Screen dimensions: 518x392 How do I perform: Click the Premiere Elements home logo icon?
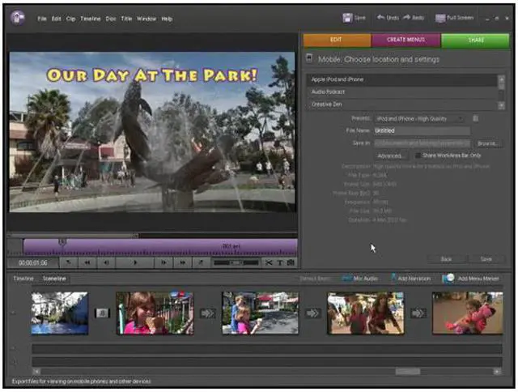tap(17, 17)
